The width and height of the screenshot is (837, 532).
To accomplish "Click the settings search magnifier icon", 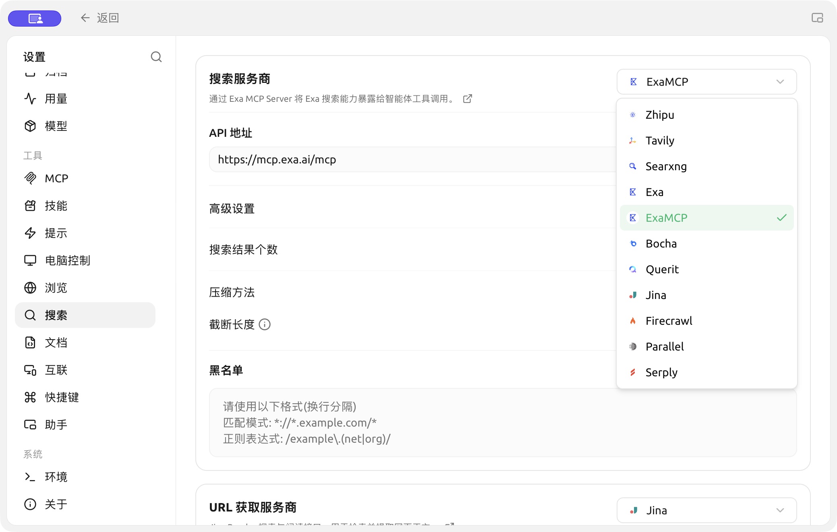I will pos(156,57).
